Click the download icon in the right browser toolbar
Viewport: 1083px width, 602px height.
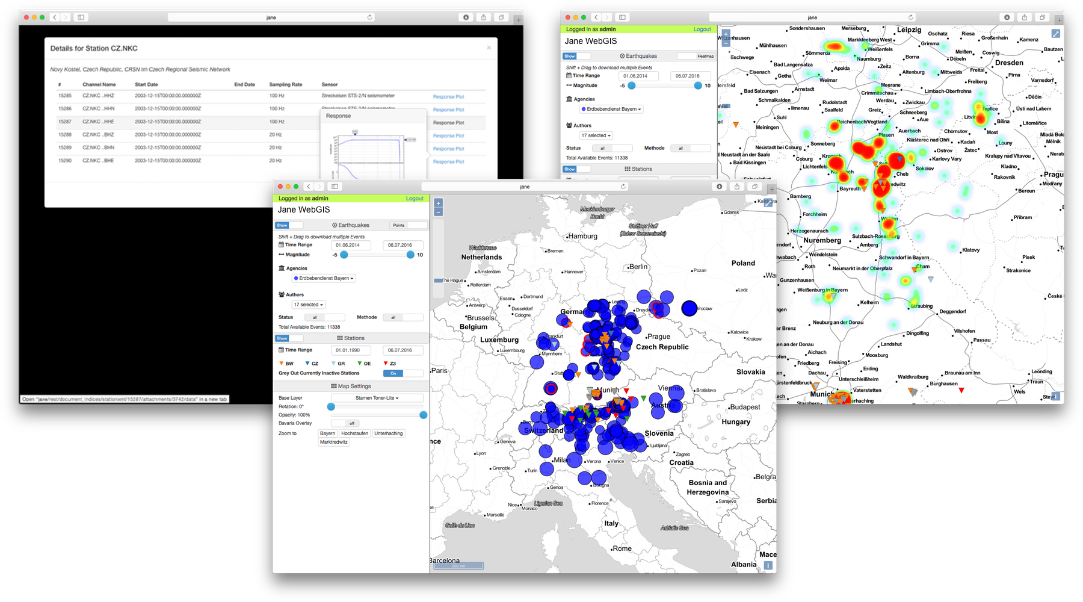click(x=1007, y=17)
